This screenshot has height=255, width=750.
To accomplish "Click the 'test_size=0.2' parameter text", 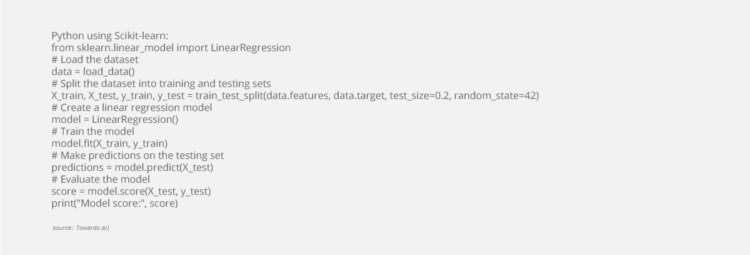I will coord(419,95).
